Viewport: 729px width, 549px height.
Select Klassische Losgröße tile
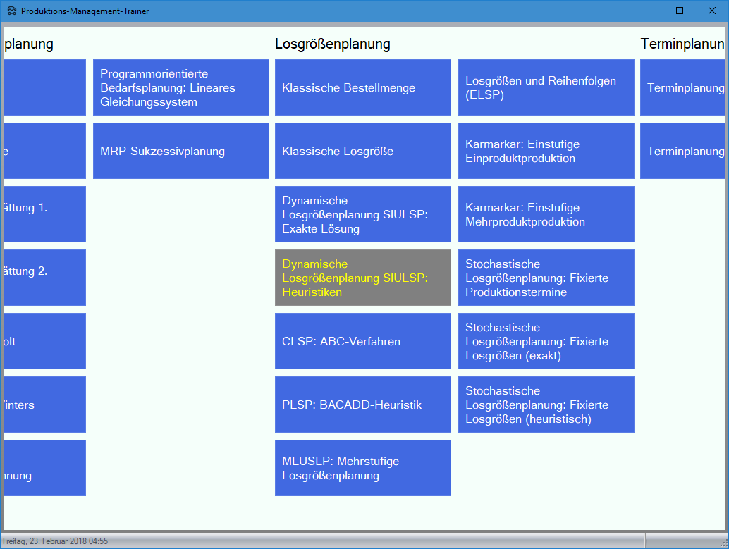pos(362,151)
